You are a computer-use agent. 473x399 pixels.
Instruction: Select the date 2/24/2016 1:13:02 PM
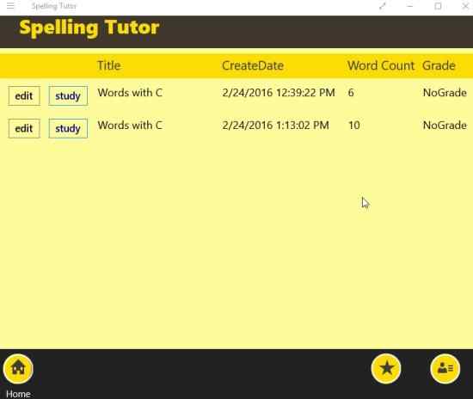tap(275, 126)
